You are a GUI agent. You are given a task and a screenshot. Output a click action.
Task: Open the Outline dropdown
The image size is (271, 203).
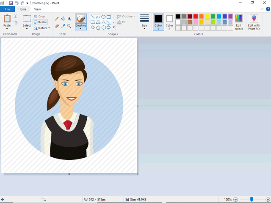point(126,16)
